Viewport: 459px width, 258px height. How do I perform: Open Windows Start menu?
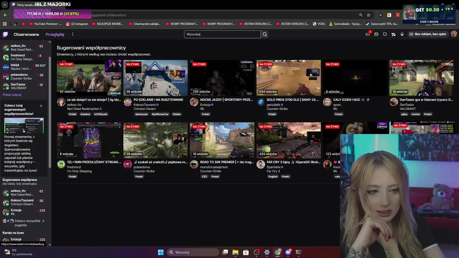[x=161, y=252]
